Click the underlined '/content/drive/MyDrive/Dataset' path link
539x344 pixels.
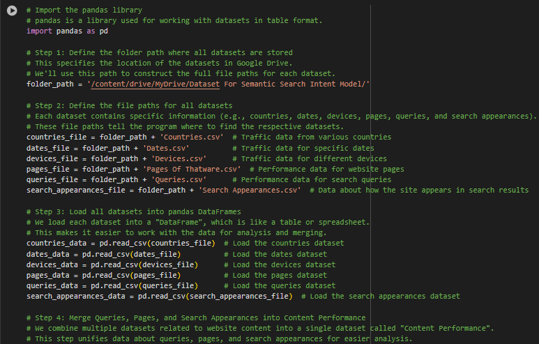[155, 84]
